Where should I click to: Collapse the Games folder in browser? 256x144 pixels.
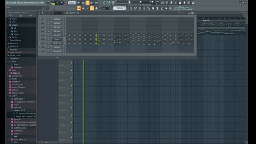[13, 96]
